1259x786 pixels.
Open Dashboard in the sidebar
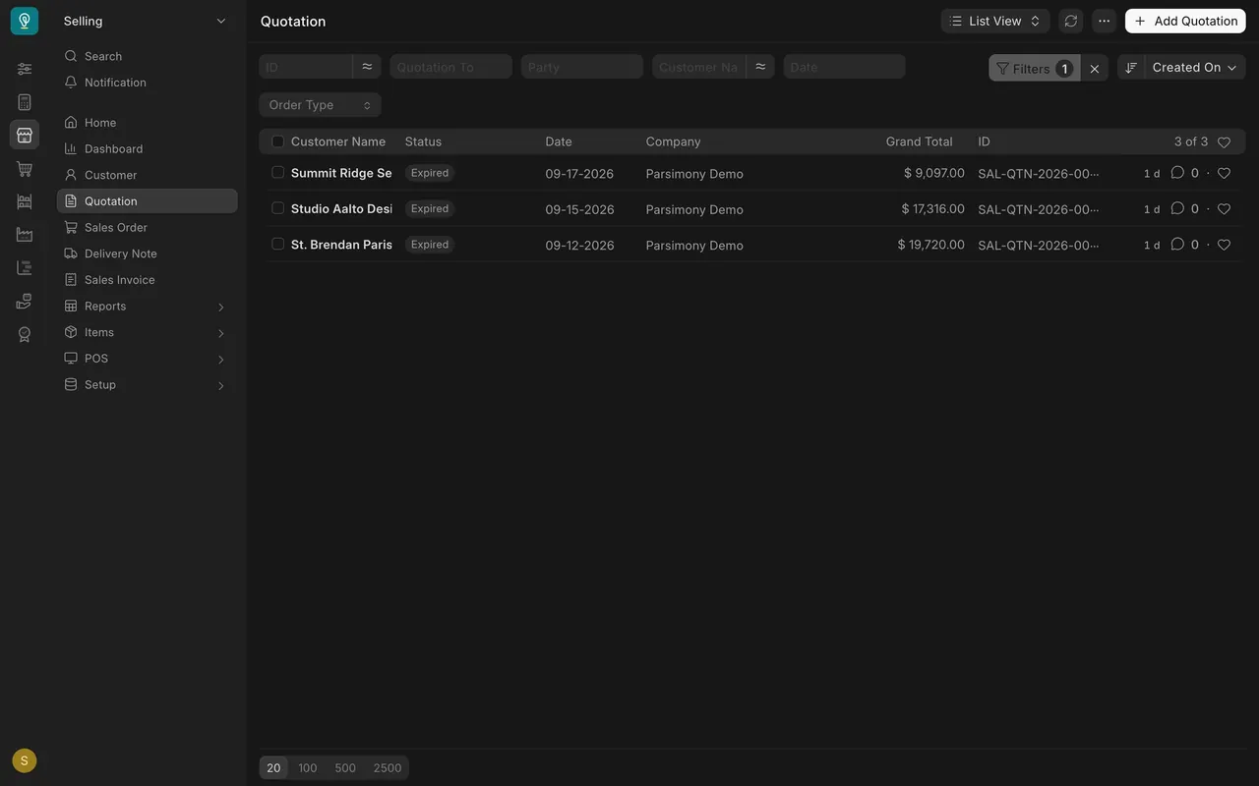click(x=147, y=148)
